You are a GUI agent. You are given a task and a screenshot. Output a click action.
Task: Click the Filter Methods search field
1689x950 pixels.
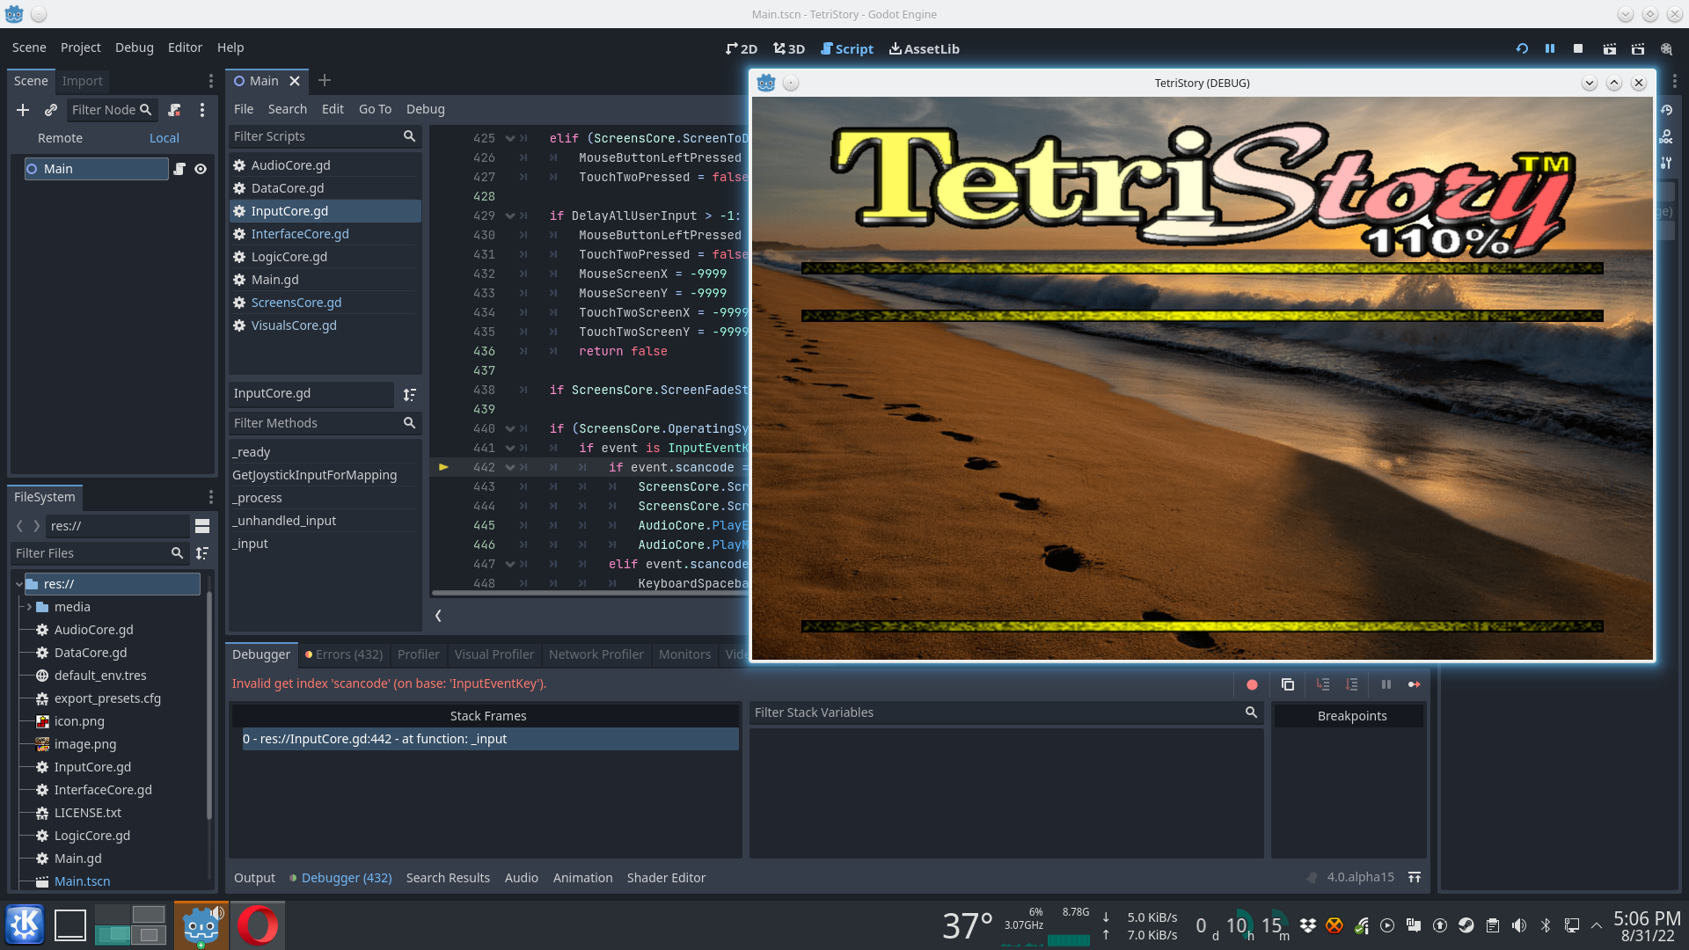click(x=325, y=423)
